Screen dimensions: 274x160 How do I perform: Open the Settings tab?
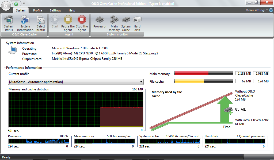pyautogui.click(x=55, y=10)
